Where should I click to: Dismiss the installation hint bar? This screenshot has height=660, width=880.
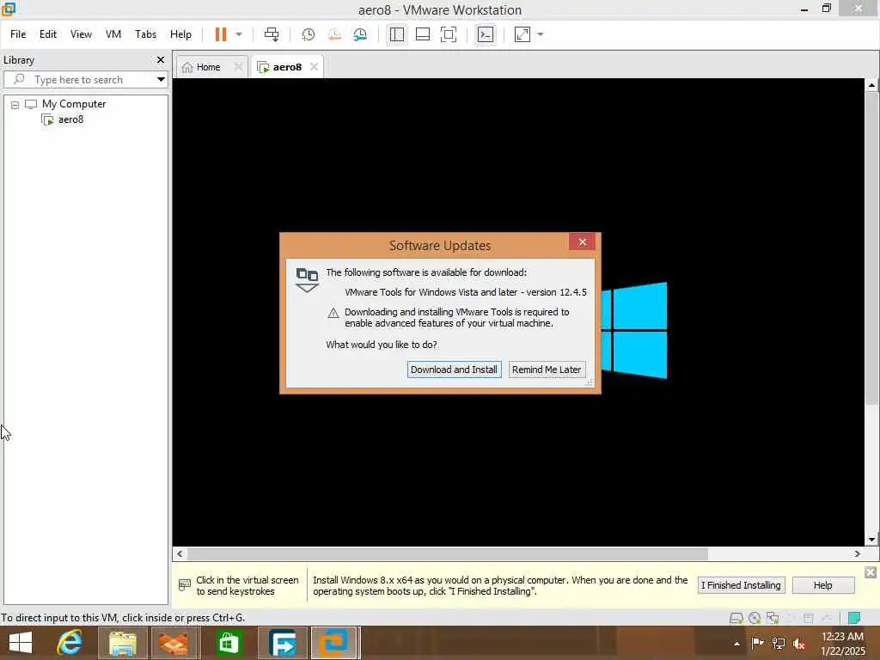[x=871, y=572]
